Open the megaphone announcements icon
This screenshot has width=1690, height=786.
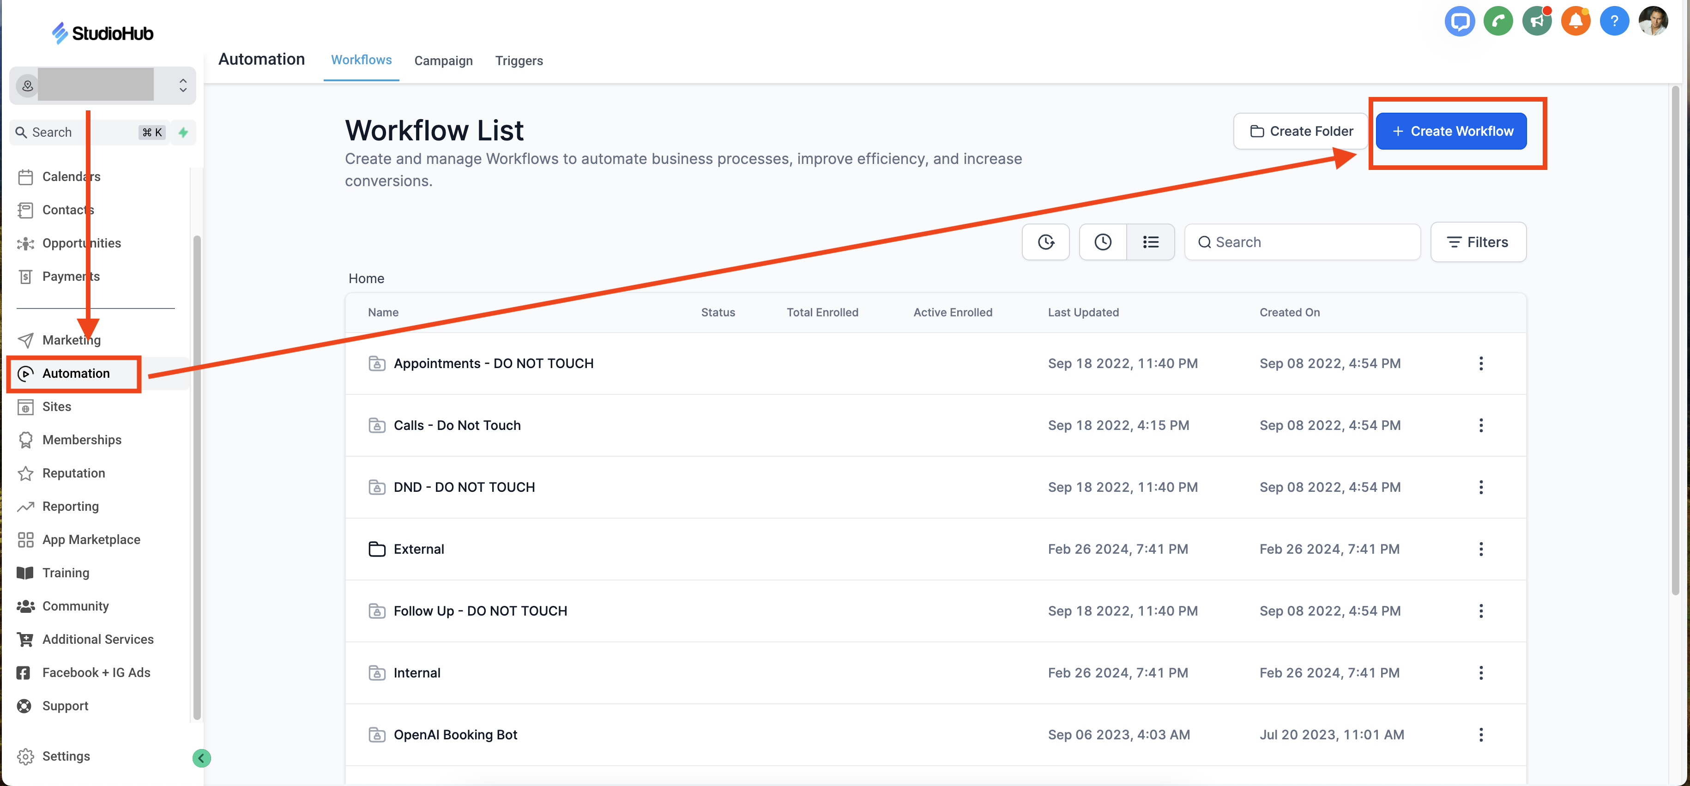pos(1537,22)
